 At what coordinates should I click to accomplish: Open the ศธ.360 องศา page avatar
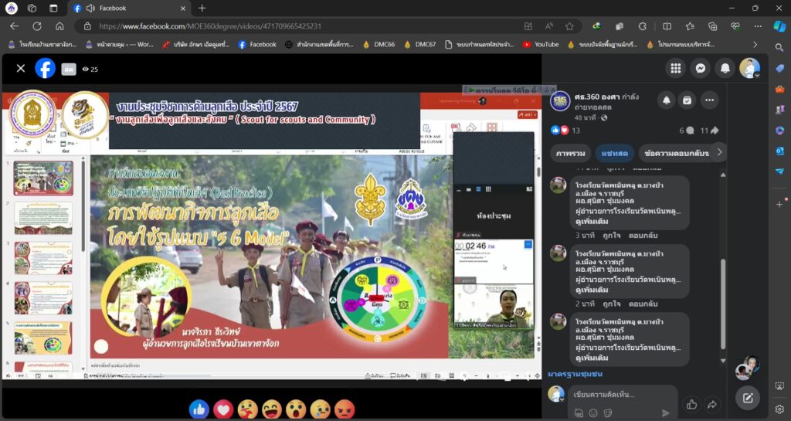point(560,101)
